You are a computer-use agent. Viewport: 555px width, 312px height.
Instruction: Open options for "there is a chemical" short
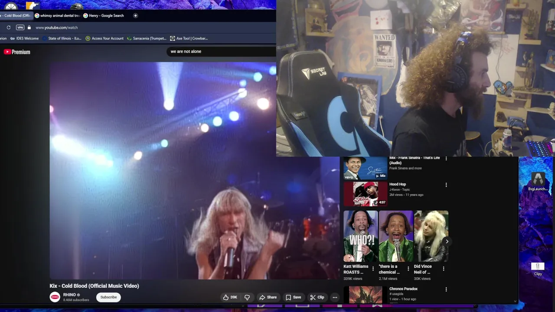(x=408, y=269)
